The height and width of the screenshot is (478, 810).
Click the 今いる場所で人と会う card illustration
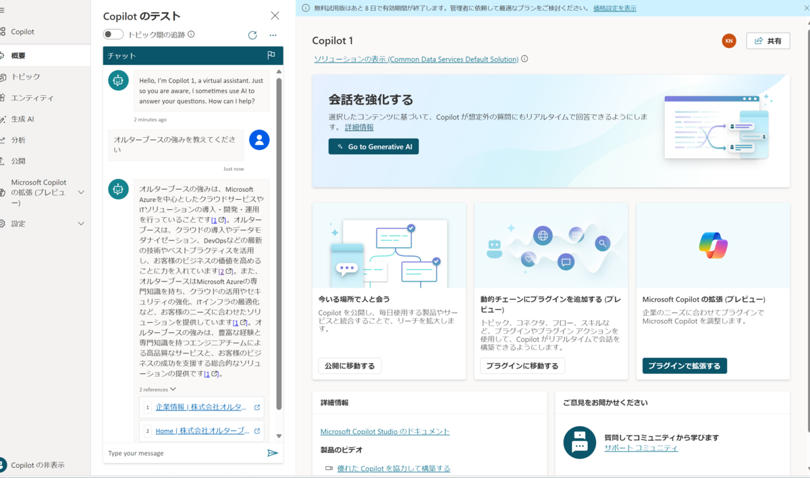tap(389, 246)
